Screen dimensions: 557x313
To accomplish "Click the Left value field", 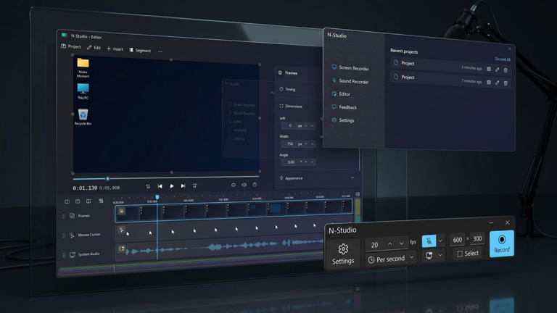I will (297, 125).
